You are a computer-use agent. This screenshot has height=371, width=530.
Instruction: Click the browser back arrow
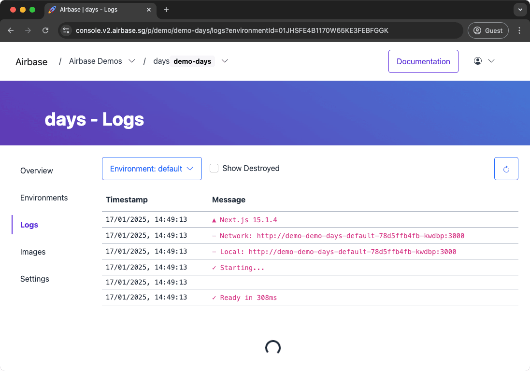pyautogui.click(x=11, y=30)
